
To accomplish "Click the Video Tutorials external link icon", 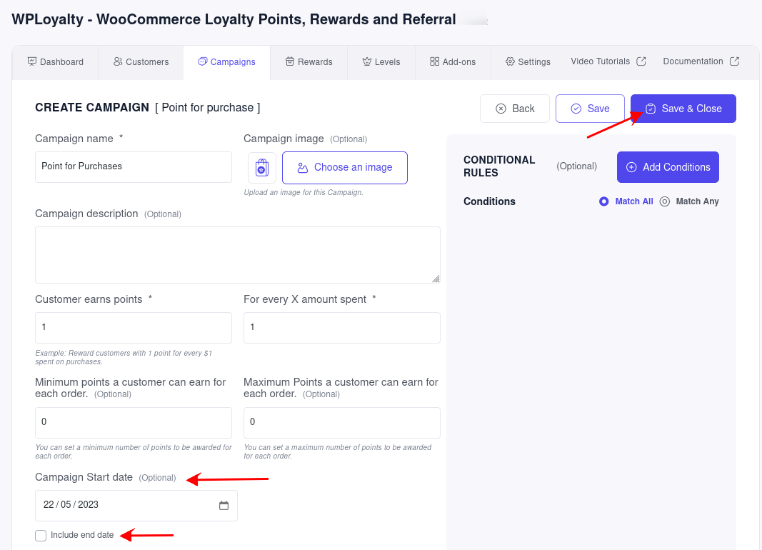I will tap(641, 61).
